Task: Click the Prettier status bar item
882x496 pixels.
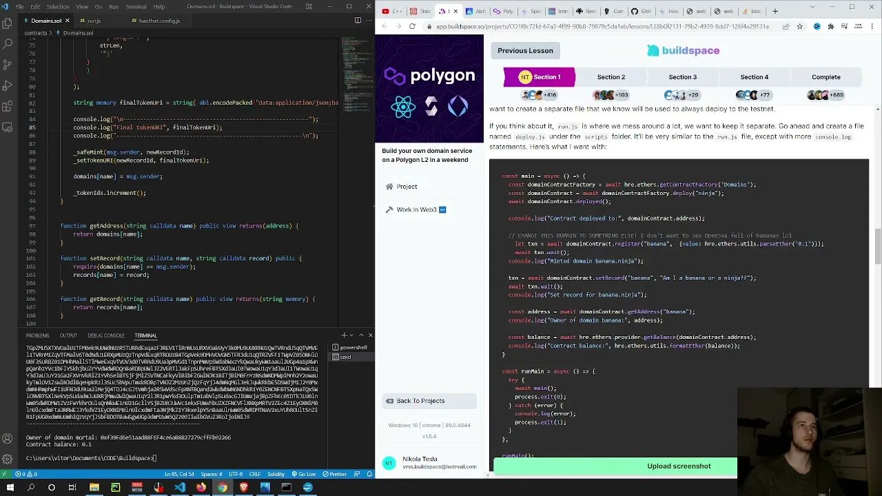Action: point(335,474)
